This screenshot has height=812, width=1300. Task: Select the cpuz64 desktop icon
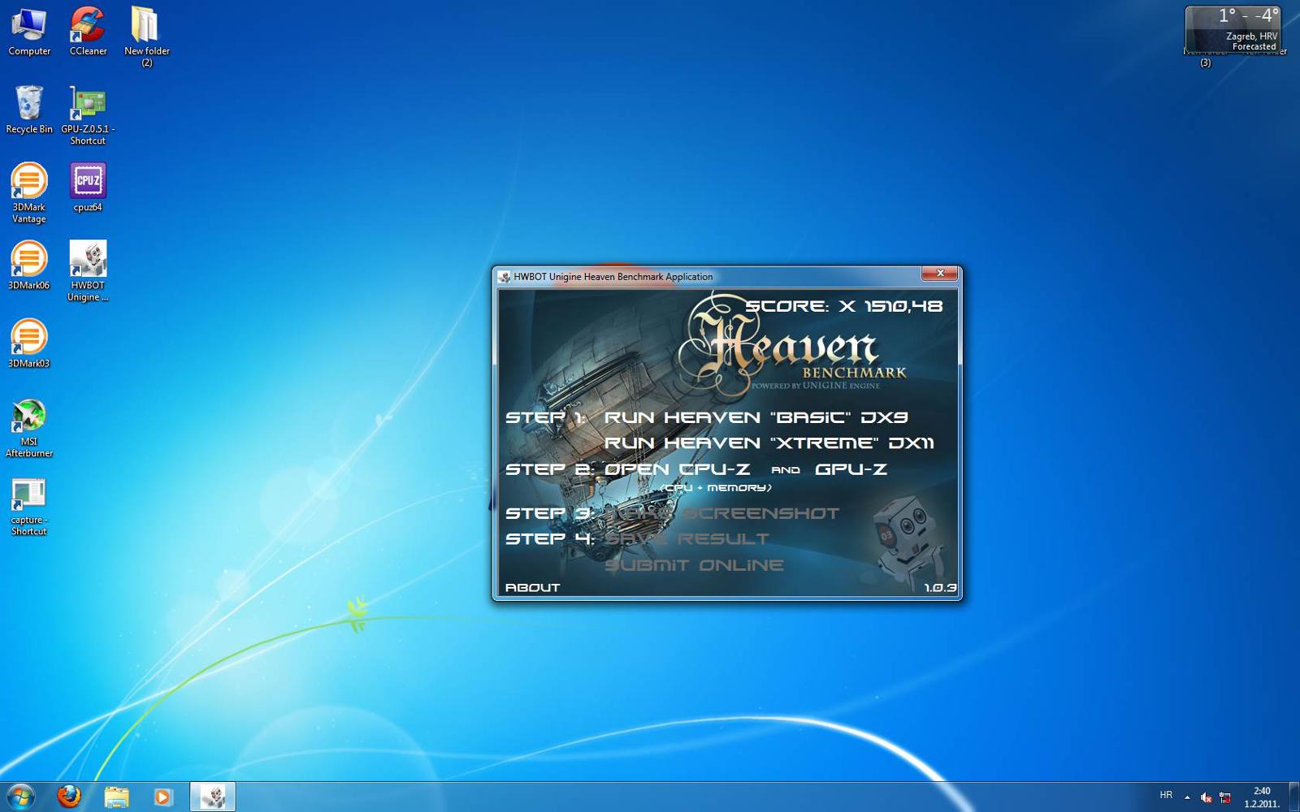(88, 188)
